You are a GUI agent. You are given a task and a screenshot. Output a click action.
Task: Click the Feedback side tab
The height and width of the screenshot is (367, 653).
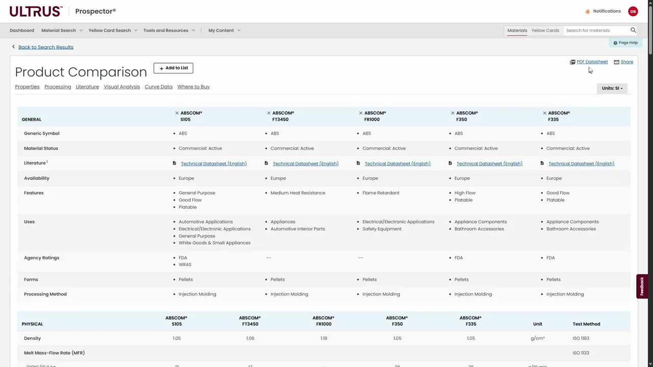coord(642,286)
